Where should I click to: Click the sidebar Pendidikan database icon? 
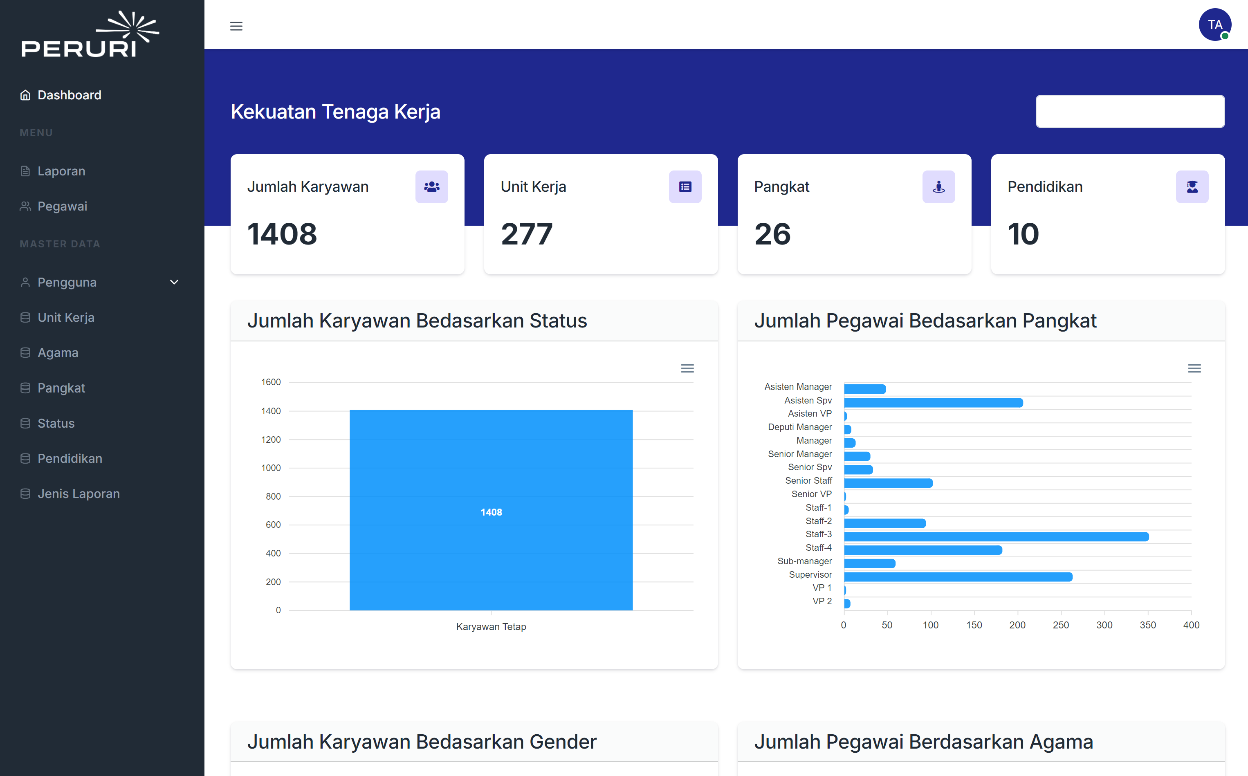(x=25, y=458)
